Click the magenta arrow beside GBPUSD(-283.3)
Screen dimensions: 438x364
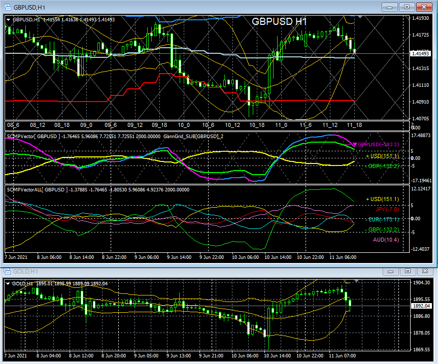tap(355, 144)
